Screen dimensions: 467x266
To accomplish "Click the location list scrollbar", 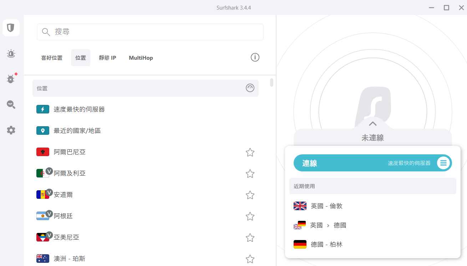I will tap(272, 83).
